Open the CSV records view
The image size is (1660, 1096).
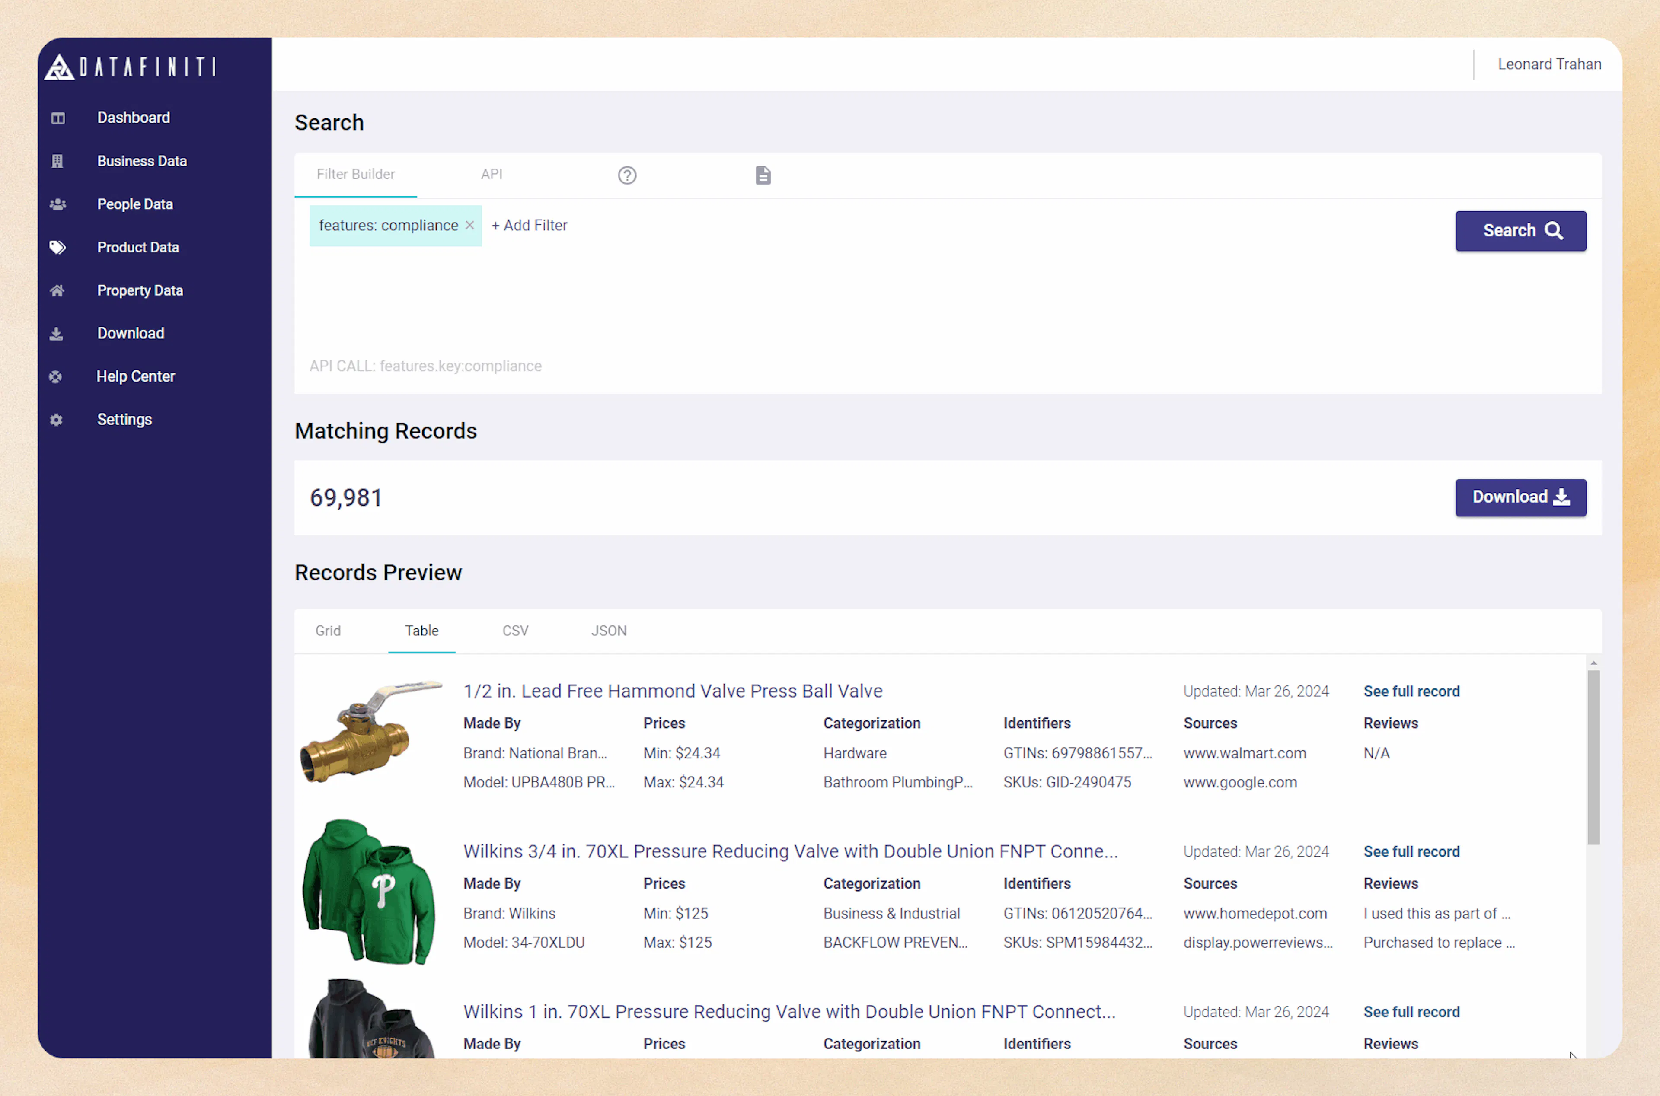click(x=515, y=631)
